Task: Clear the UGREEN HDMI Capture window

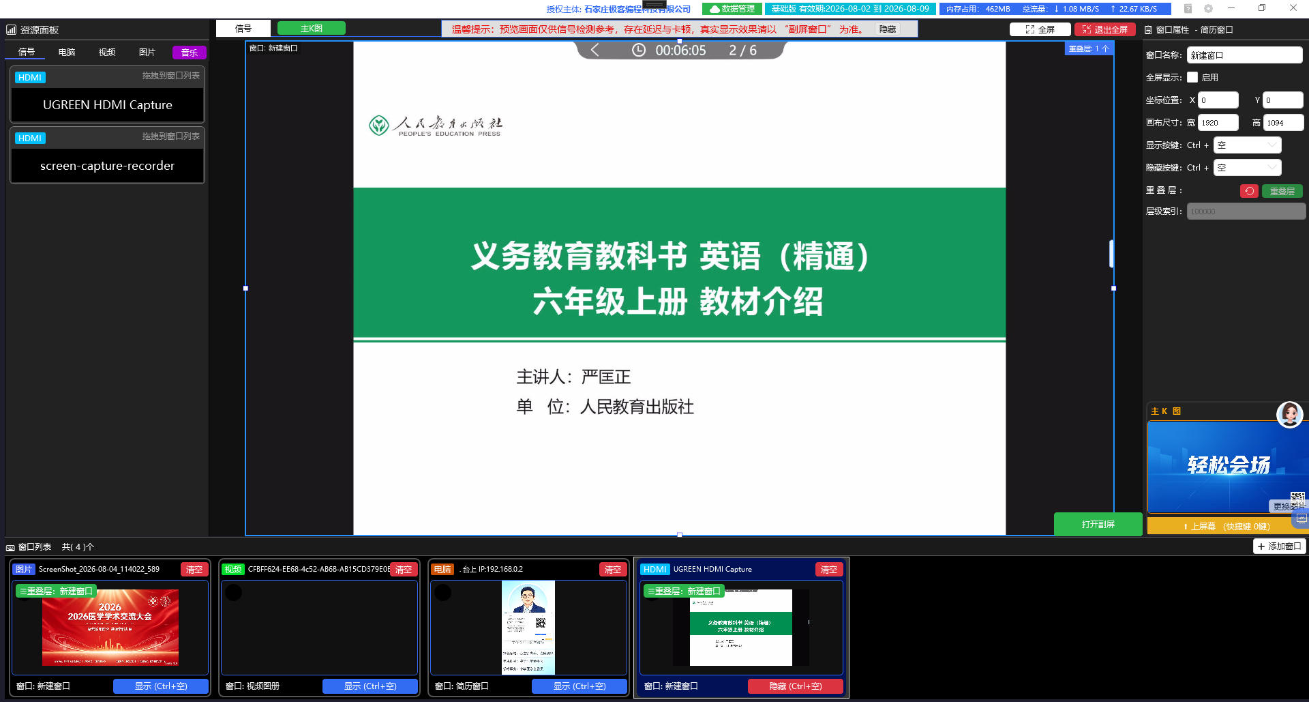Action: [x=829, y=570]
